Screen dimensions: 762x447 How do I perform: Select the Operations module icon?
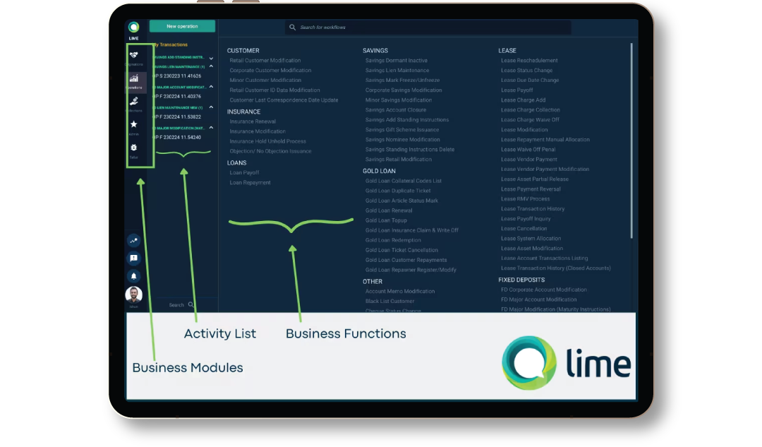[x=133, y=78]
